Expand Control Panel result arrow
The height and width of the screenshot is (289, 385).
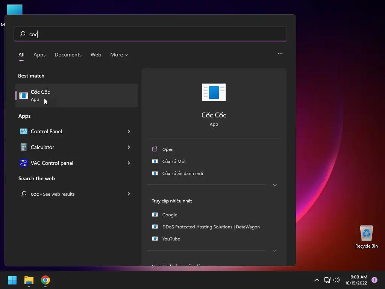pyautogui.click(x=129, y=131)
